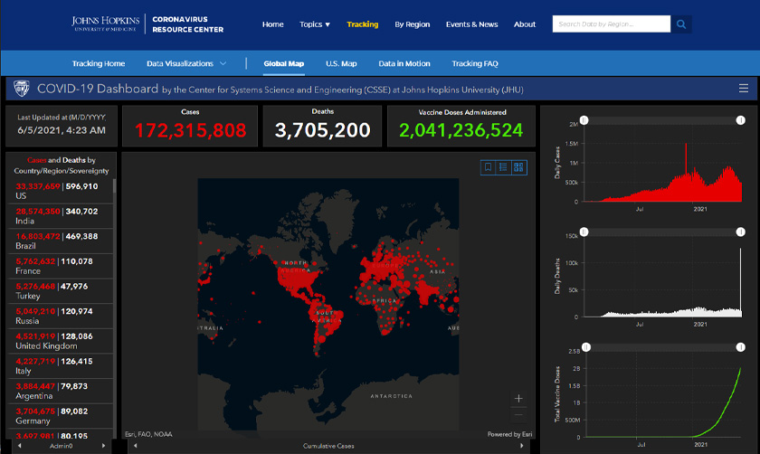The width and height of the screenshot is (760, 454).
Task: Open the map legend list icon
Action: (x=503, y=167)
